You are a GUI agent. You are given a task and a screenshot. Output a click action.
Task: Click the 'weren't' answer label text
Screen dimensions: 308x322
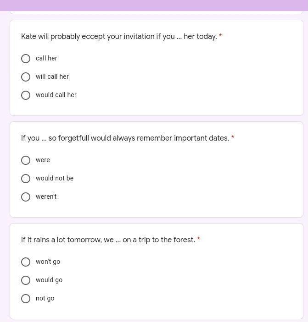[x=46, y=196]
